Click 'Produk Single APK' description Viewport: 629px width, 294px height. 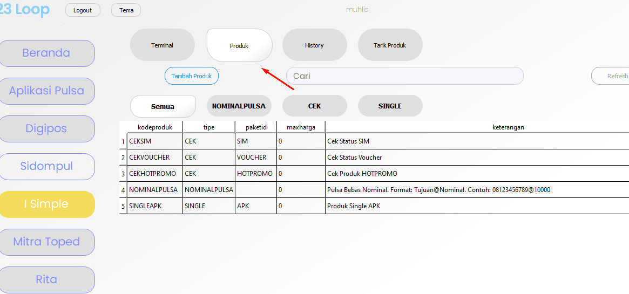click(x=477, y=206)
